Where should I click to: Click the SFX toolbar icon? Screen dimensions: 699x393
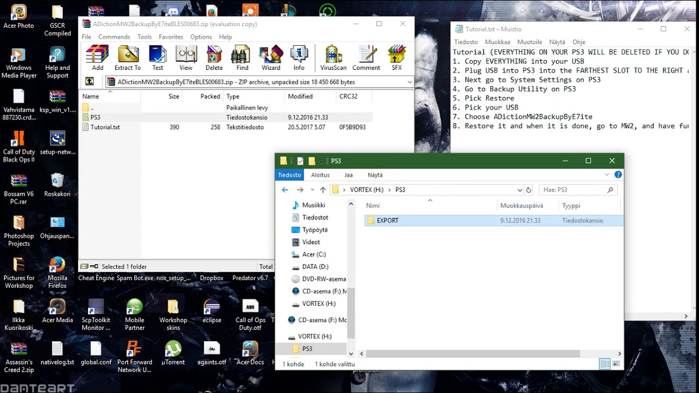click(396, 58)
